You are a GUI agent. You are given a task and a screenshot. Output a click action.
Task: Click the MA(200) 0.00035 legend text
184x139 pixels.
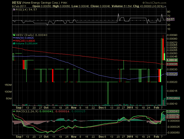pyautogui.click(x=25, y=41)
